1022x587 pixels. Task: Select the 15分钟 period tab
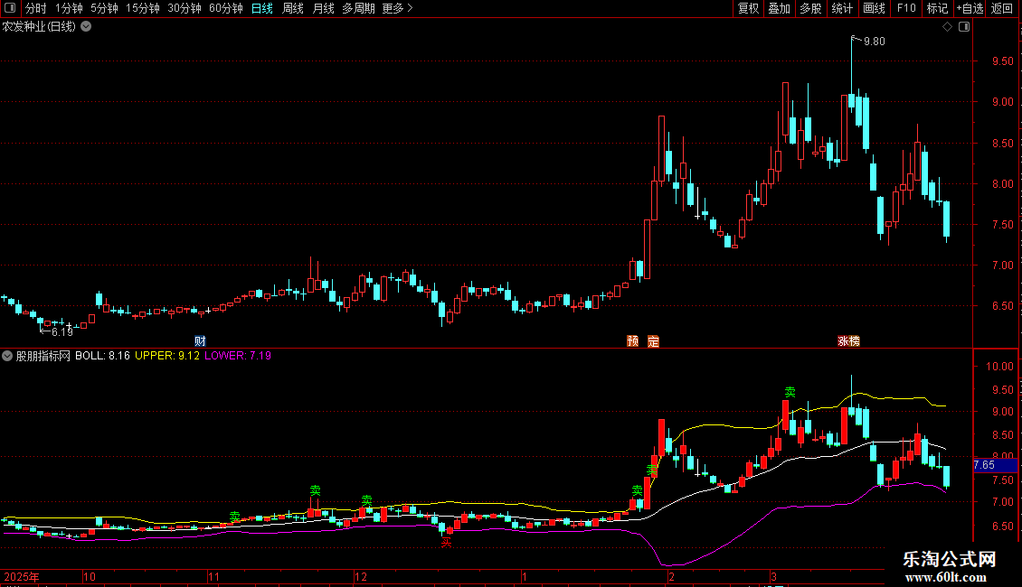[143, 8]
